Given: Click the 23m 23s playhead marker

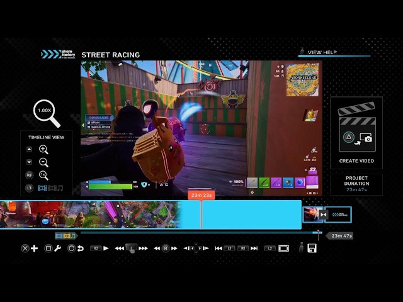Looking at the screenshot, I should (x=201, y=195).
